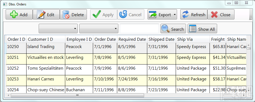Image resolution: width=255 pixels, height=102 pixels.
Task: Click the 7/23/1996 shipped date cell
Action: pyautogui.click(x=162, y=90)
